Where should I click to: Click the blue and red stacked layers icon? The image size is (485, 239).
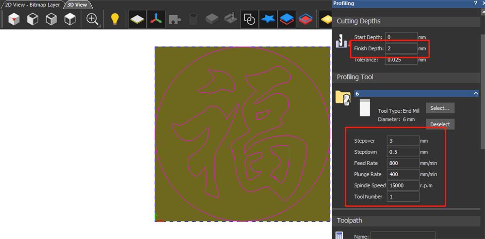(287, 19)
